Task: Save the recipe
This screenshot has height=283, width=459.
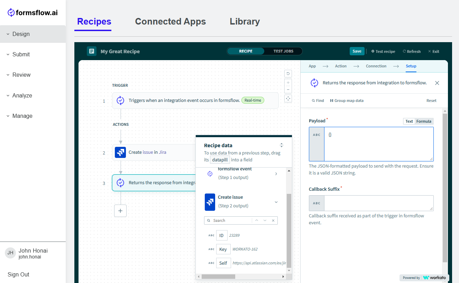Action: coord(357,51)
